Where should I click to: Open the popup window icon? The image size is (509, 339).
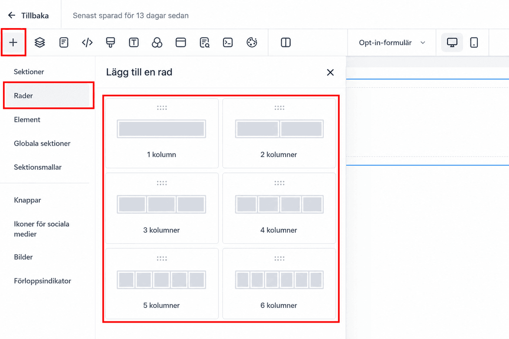(180, 42)
